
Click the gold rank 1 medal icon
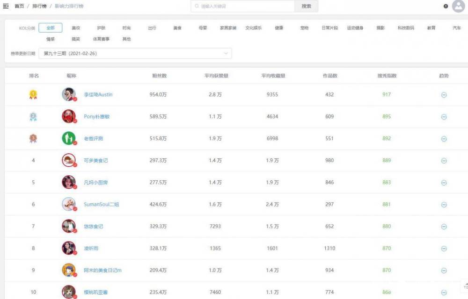click(x=33, y=95)
